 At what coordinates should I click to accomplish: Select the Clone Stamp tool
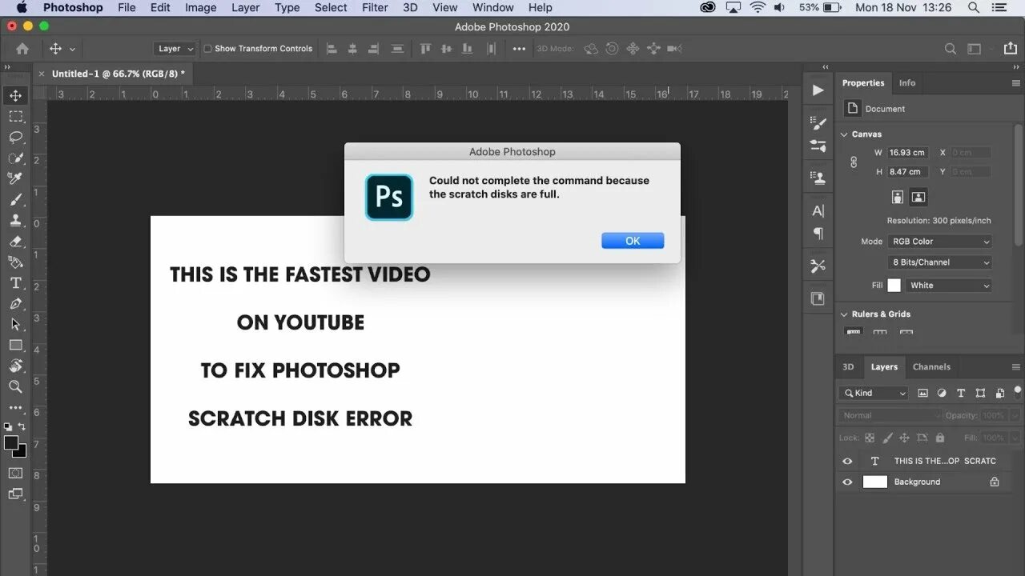[15, 221]
